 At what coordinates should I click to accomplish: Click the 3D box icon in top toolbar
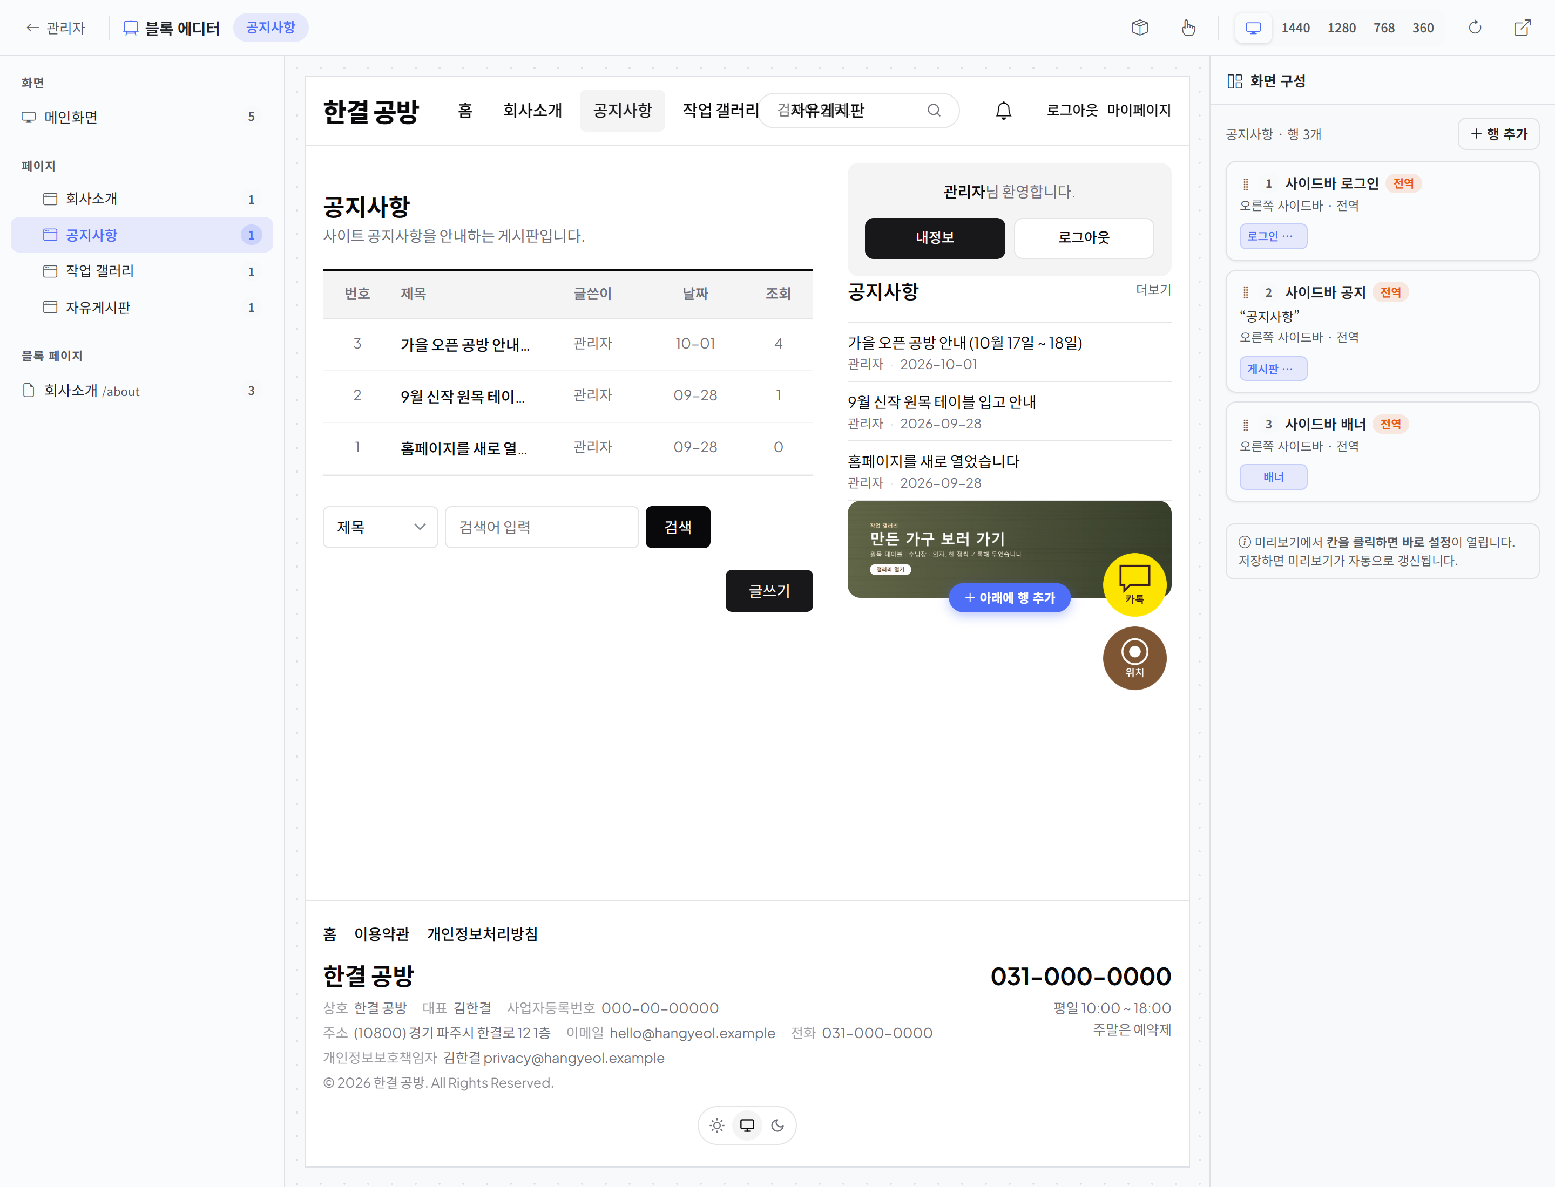point(1139,28)
